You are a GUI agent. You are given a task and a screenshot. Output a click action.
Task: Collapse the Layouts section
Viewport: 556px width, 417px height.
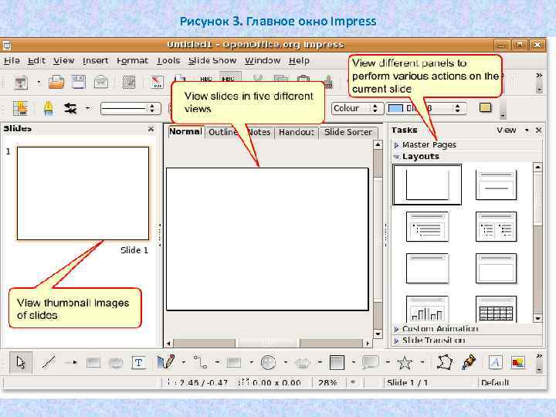(x=467, y=156)
